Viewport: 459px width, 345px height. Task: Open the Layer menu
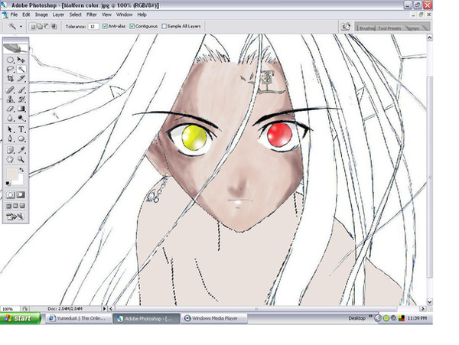click(58, 15)
